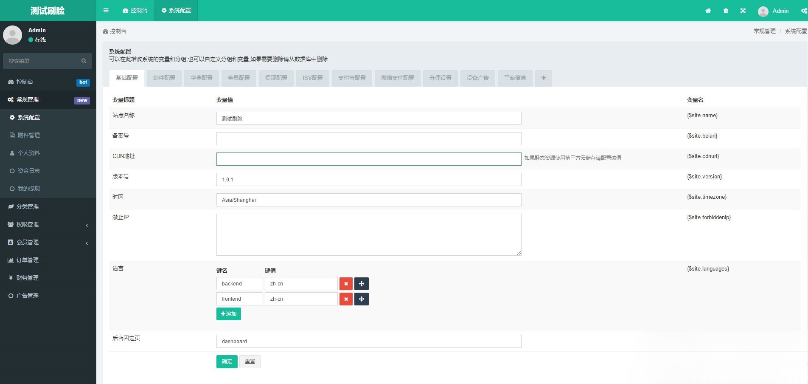Switch to the 邮件配置 tab
Screen dimensions: 808x384
[x=164, y=78]
